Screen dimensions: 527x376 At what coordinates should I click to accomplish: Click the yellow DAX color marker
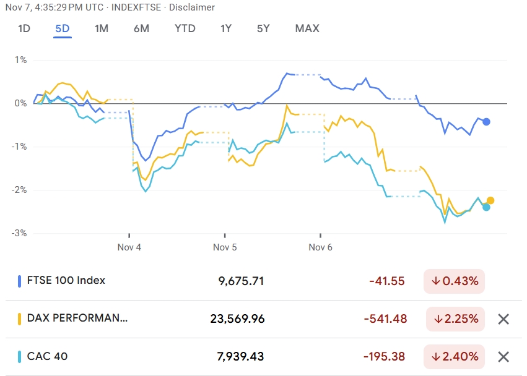tap(20, 319)
